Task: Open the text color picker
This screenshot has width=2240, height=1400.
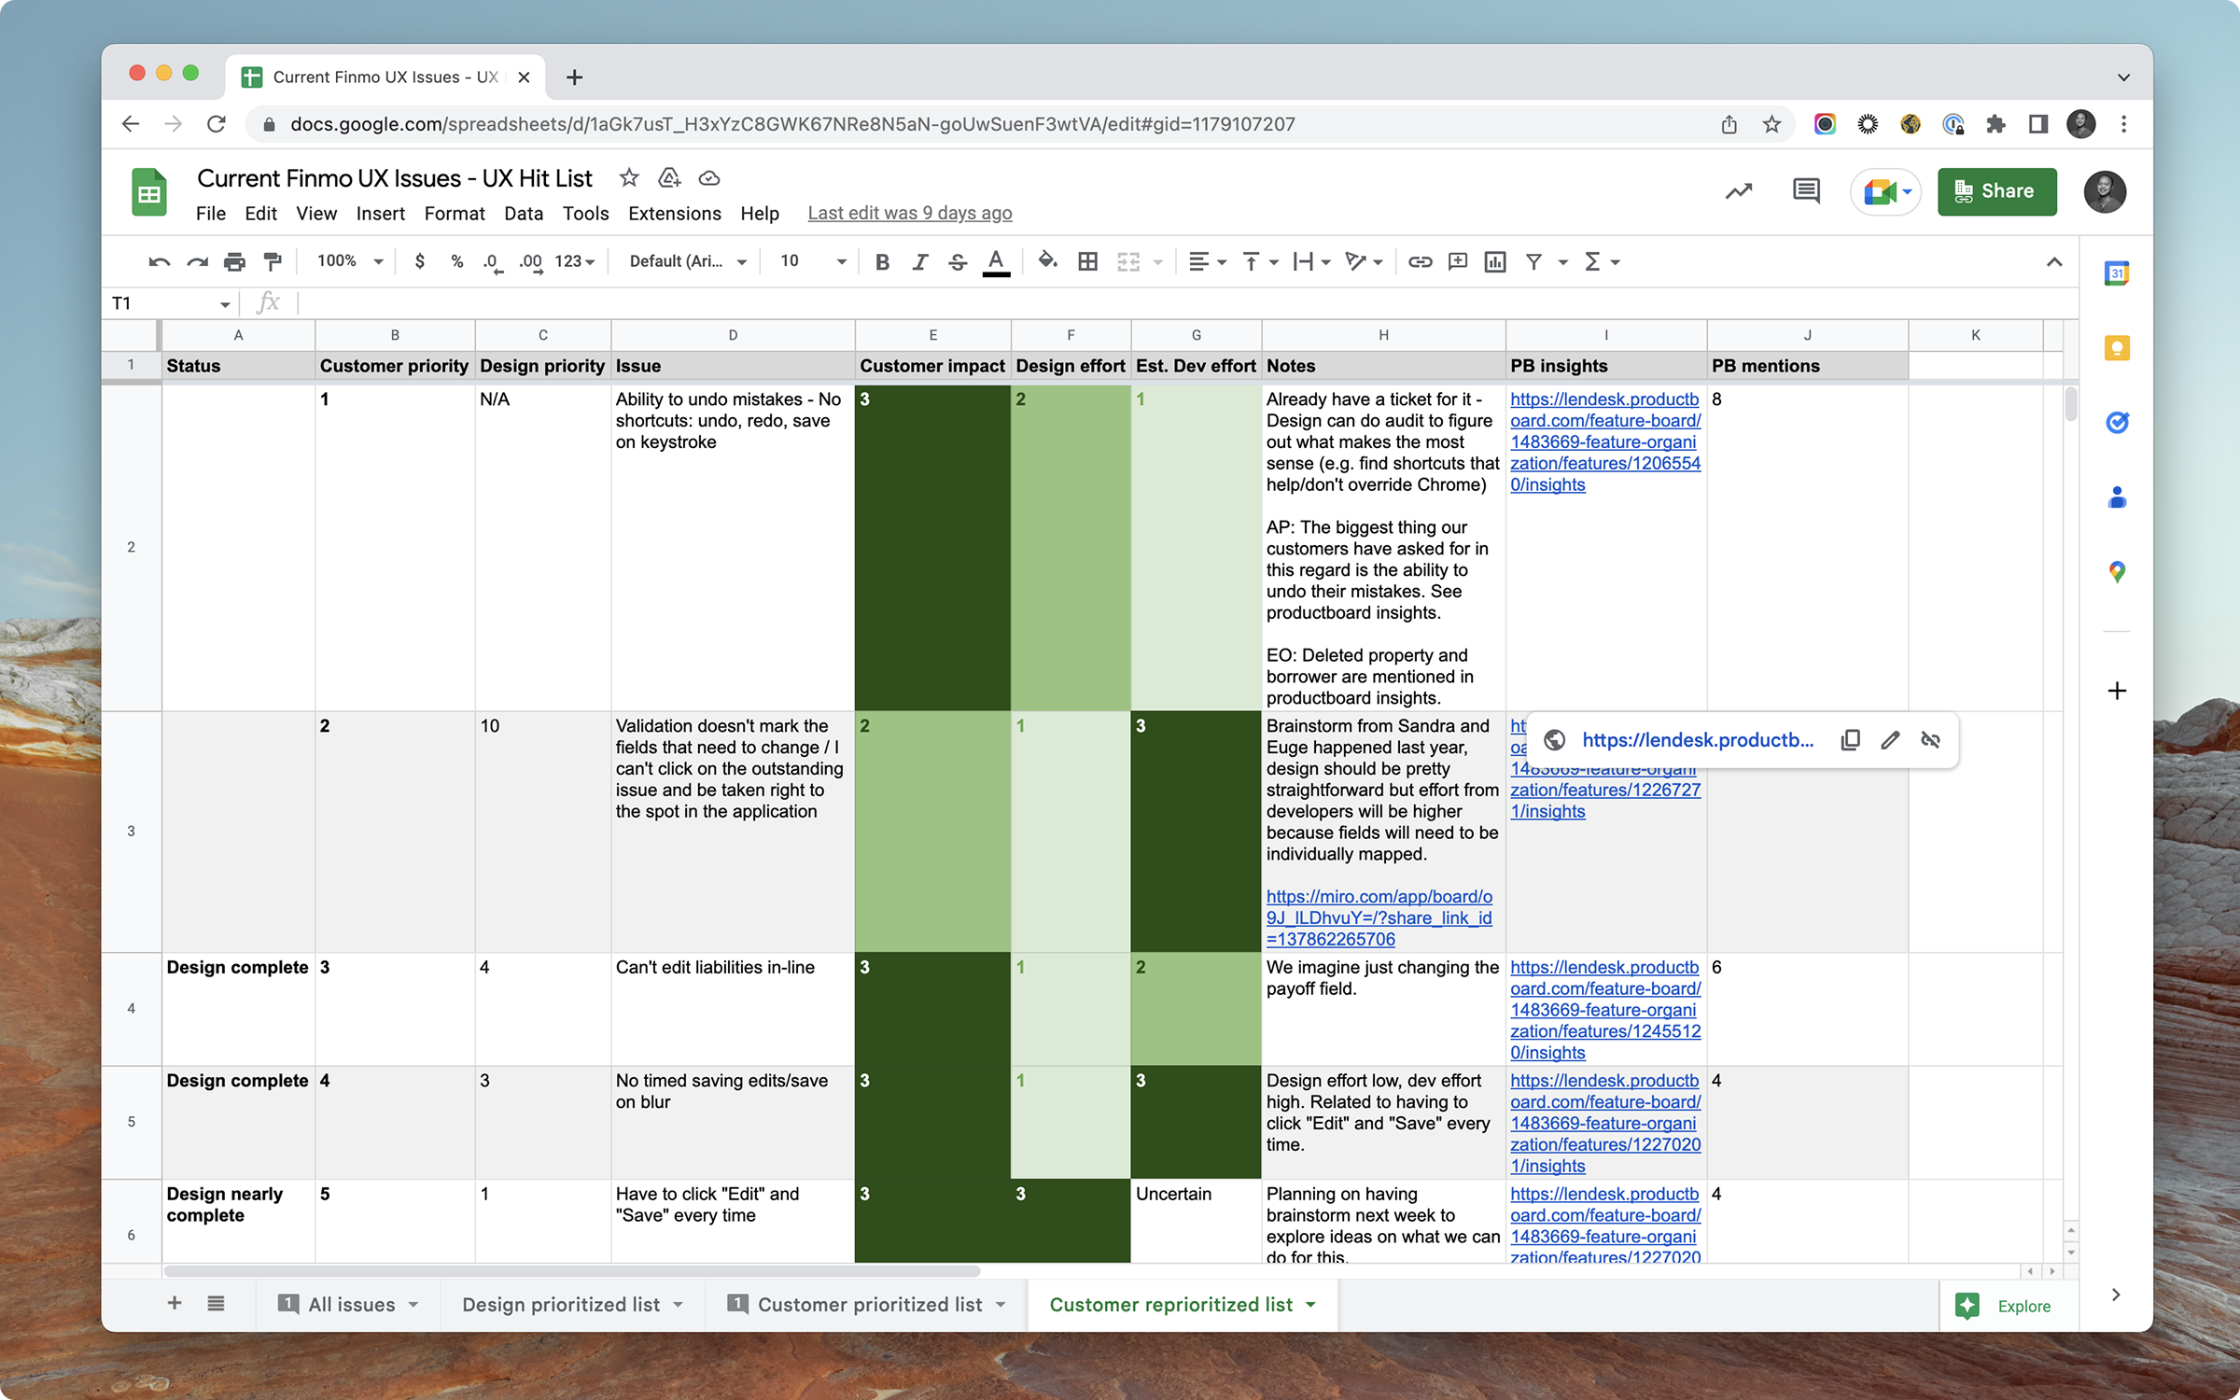Action: [x=996, y=261]
